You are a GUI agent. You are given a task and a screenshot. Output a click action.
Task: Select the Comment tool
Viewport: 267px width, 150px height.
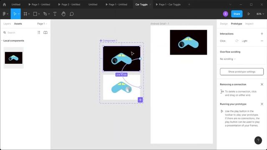72,14
